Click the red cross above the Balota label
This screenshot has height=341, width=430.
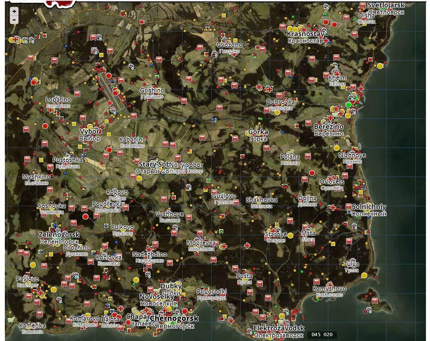pyautogui.click(x=121, y=309)
